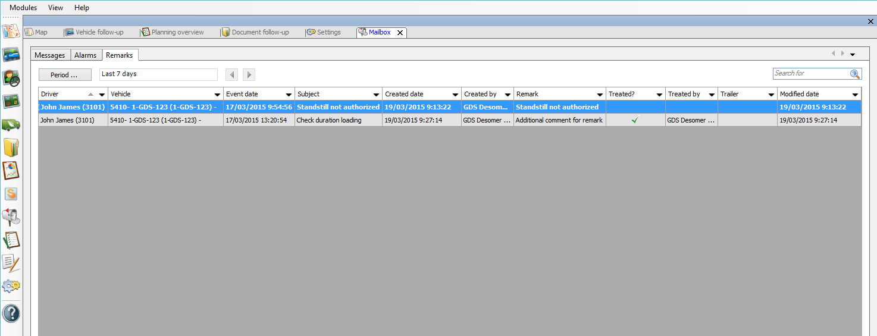Open the driver steering wheel sidebar icon
The height and width of the screenshot is (336, 877).
(x=11, y=78)
